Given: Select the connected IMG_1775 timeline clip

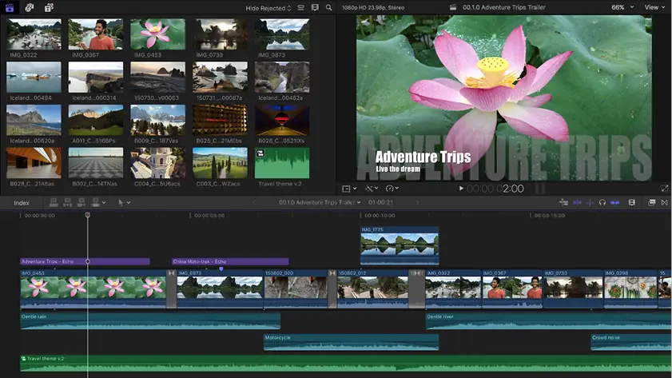Looking at the screenshot, I should tap(400, 245).
